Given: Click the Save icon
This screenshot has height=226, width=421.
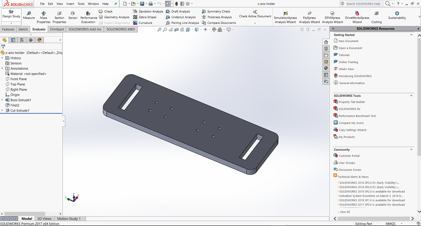Looking at the screenshot, I should 142,4.
